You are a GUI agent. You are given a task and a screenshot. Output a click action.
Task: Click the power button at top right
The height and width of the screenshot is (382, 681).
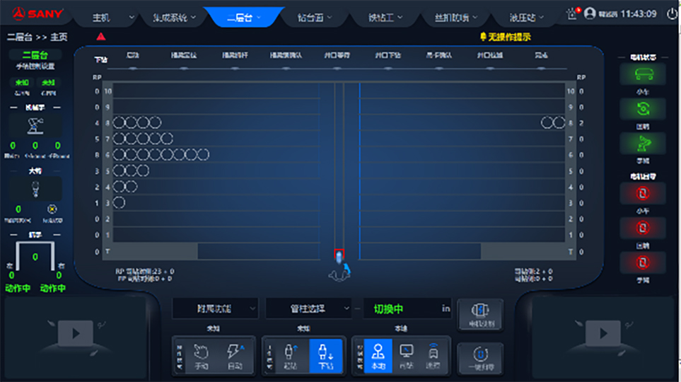(670, 13)
